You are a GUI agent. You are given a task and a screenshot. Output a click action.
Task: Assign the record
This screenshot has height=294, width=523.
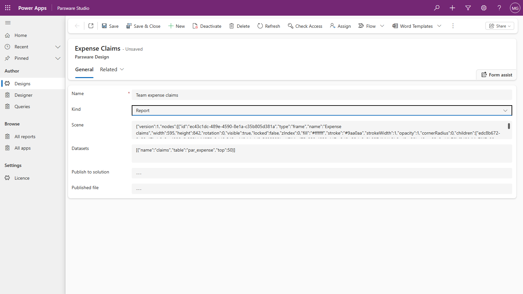click(340, 26)
